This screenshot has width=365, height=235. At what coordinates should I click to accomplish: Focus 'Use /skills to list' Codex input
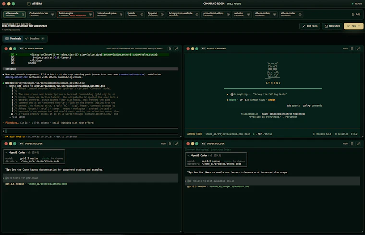(x=272, y=181)
